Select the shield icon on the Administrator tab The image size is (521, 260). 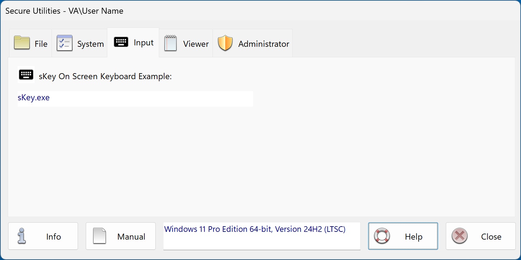pos(225,42)
